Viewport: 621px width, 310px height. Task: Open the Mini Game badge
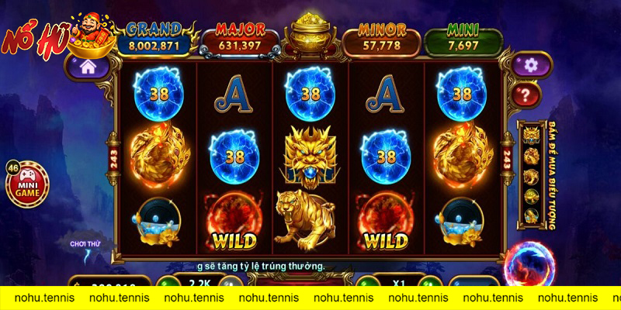(27, 184)
